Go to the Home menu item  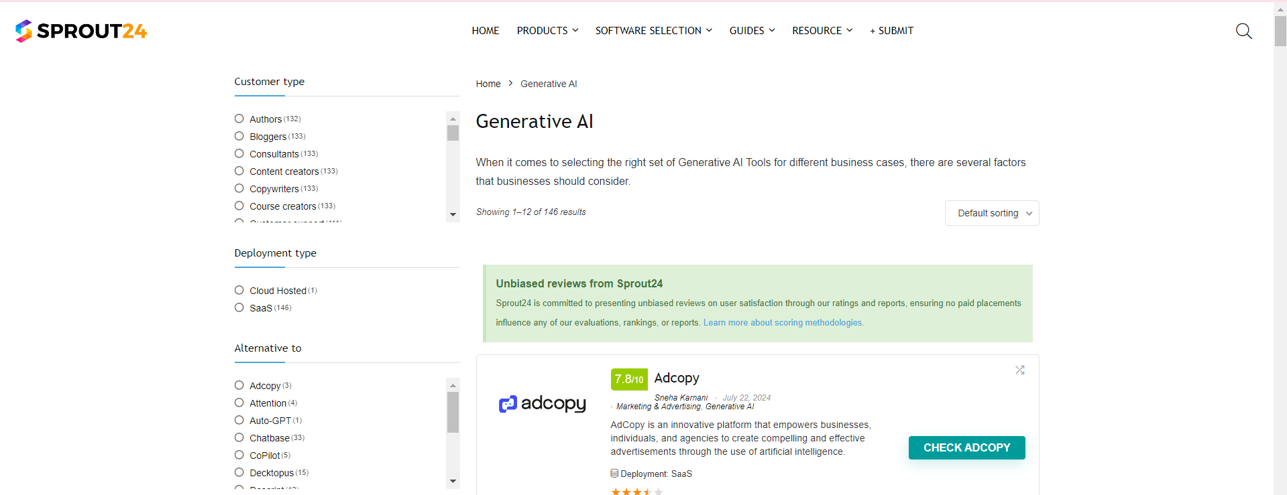486,31
